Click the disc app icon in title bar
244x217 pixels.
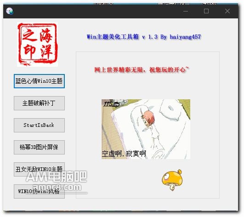10,11
